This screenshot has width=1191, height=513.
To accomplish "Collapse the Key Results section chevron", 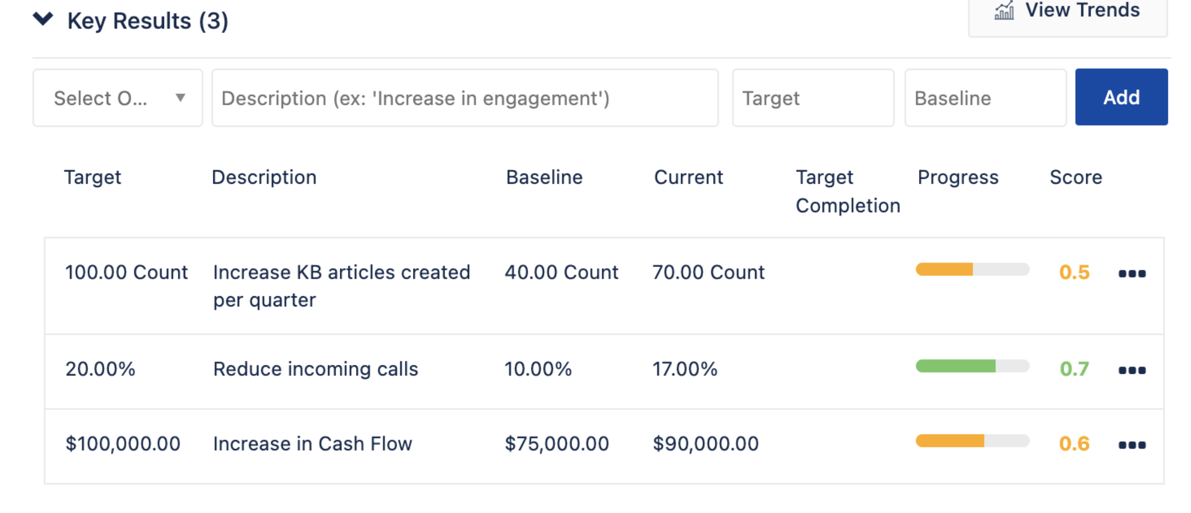I will tap(43, 19).
